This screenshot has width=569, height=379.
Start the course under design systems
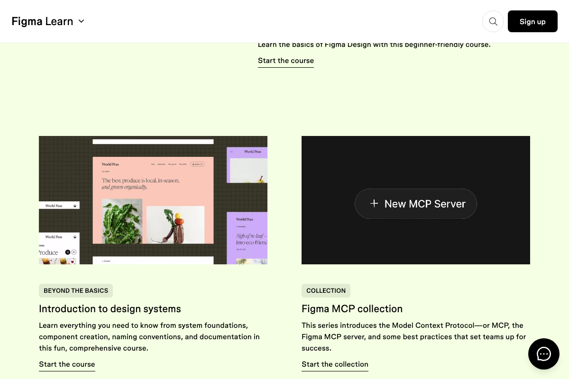tap(67, 364)
